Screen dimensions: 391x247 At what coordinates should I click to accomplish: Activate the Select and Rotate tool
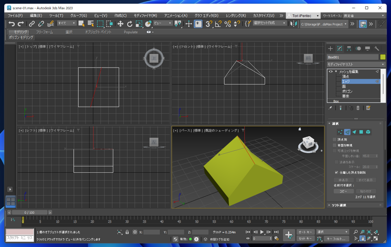click(130, 23)
